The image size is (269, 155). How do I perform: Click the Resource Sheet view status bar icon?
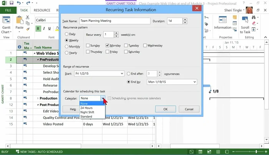point(218,152)
